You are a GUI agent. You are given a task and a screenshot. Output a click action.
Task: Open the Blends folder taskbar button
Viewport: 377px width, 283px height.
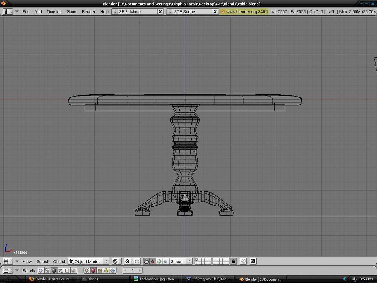[x=103, y=279]
